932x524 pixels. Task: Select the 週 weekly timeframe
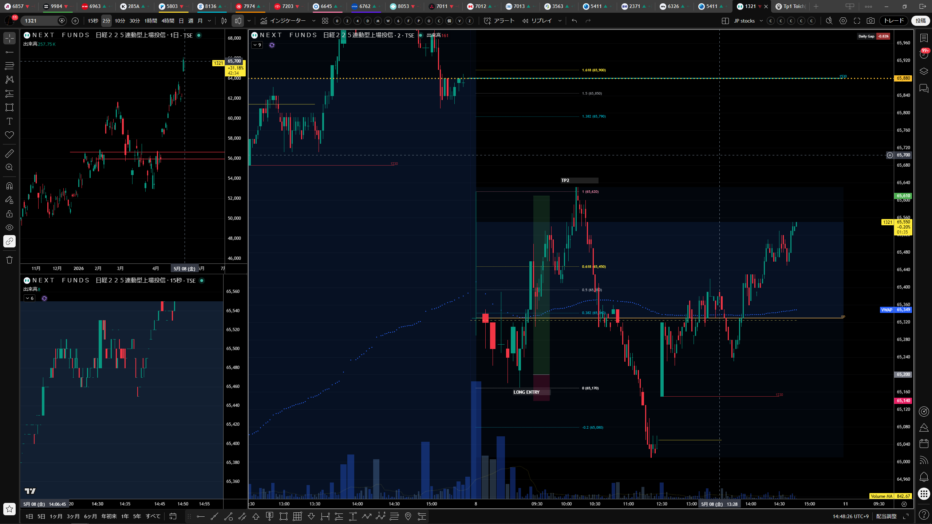coord(190,21)
